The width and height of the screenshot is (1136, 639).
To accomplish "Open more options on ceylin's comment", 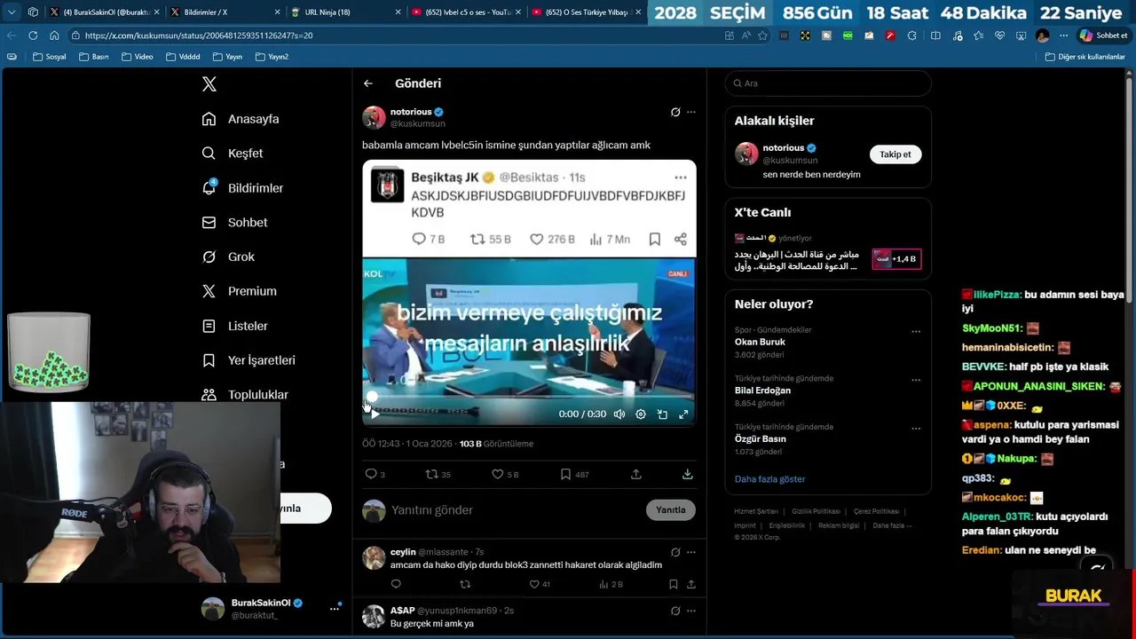I will coord(691,552).
